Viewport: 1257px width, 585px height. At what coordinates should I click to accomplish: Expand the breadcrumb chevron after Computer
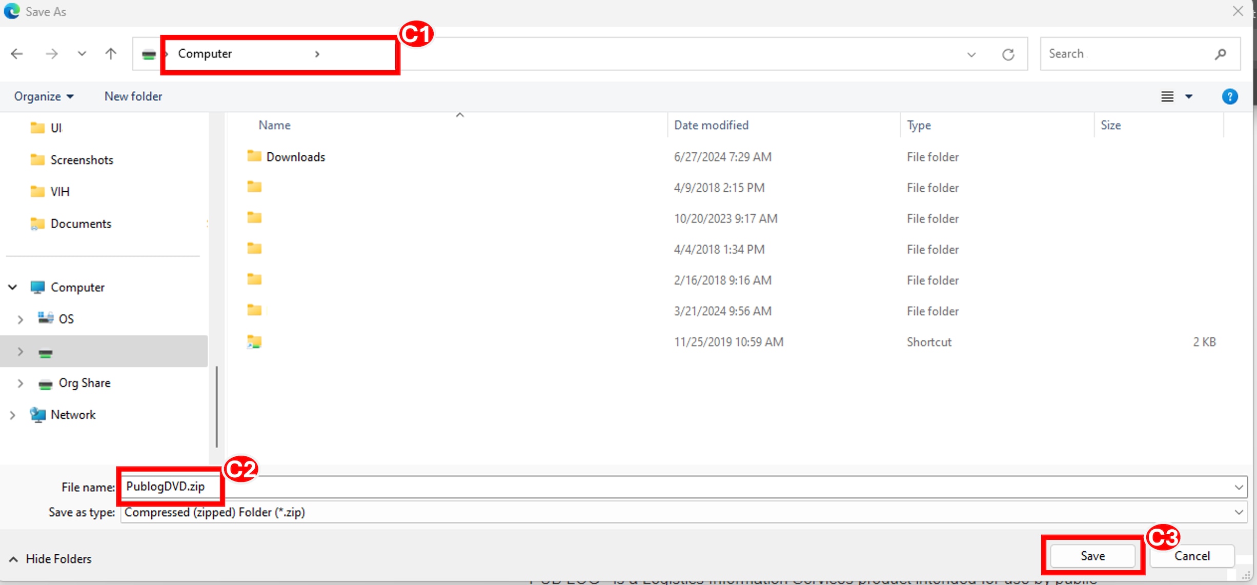[x=317, y=54]
